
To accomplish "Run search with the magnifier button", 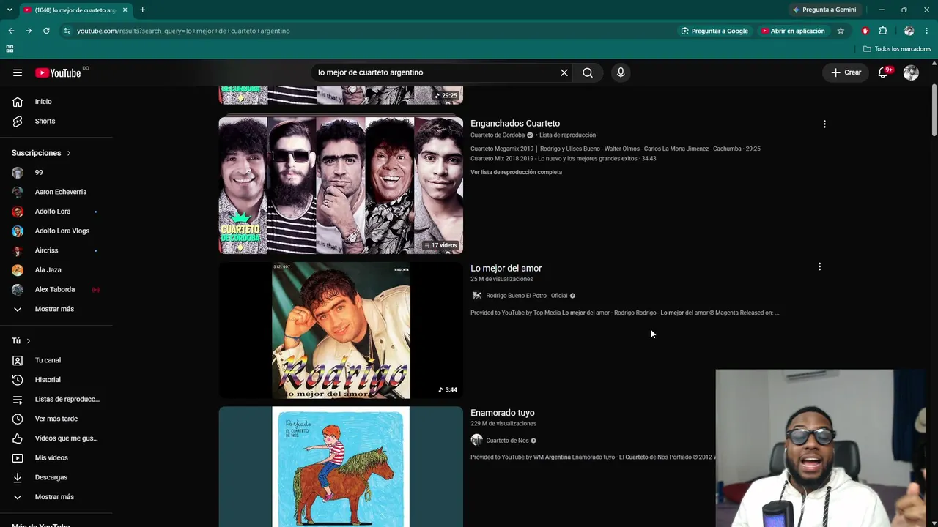I will point(588,72).
